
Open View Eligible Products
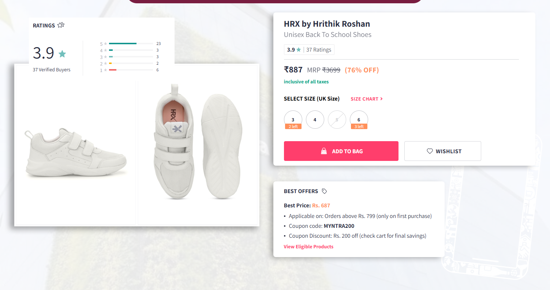coord(308,246)
